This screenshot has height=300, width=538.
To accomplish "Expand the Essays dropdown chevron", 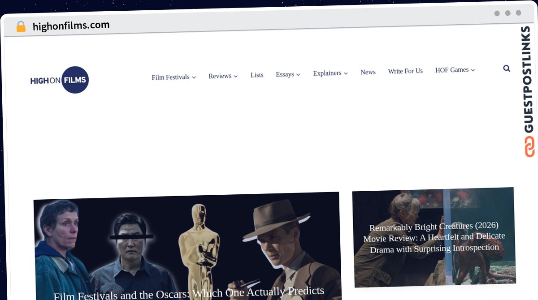I will coord(299,74).
